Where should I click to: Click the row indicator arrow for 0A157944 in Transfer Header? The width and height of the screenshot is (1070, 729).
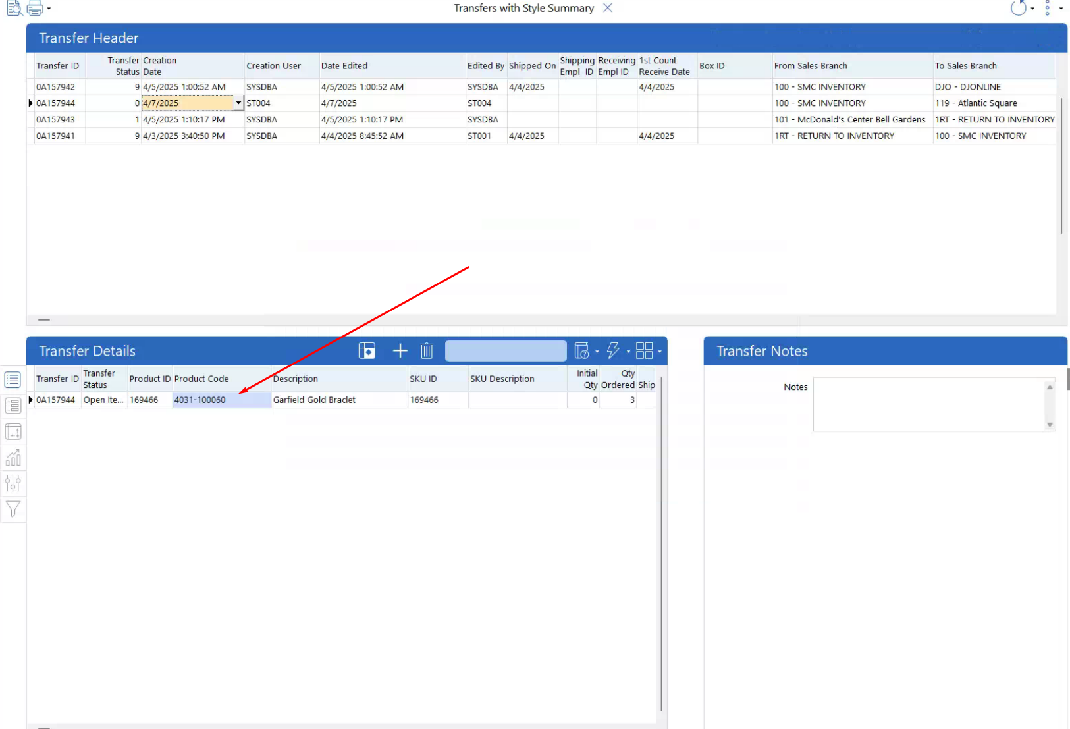tap(30, 103)
